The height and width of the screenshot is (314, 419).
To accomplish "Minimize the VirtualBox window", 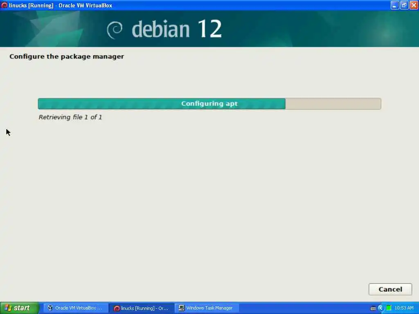I will (395, 5).
